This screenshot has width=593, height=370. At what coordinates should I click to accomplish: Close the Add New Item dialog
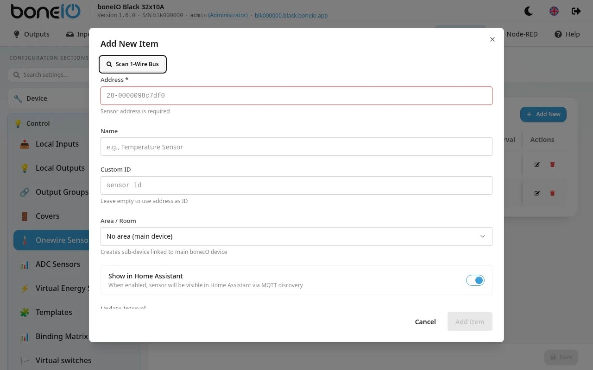[492, 39]
